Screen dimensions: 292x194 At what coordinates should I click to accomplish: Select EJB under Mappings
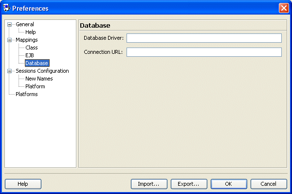pos(30,55)
